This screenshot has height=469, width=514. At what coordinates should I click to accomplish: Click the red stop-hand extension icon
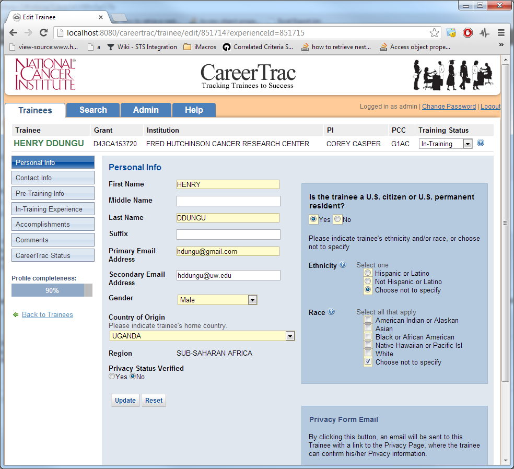click(468, 33)
